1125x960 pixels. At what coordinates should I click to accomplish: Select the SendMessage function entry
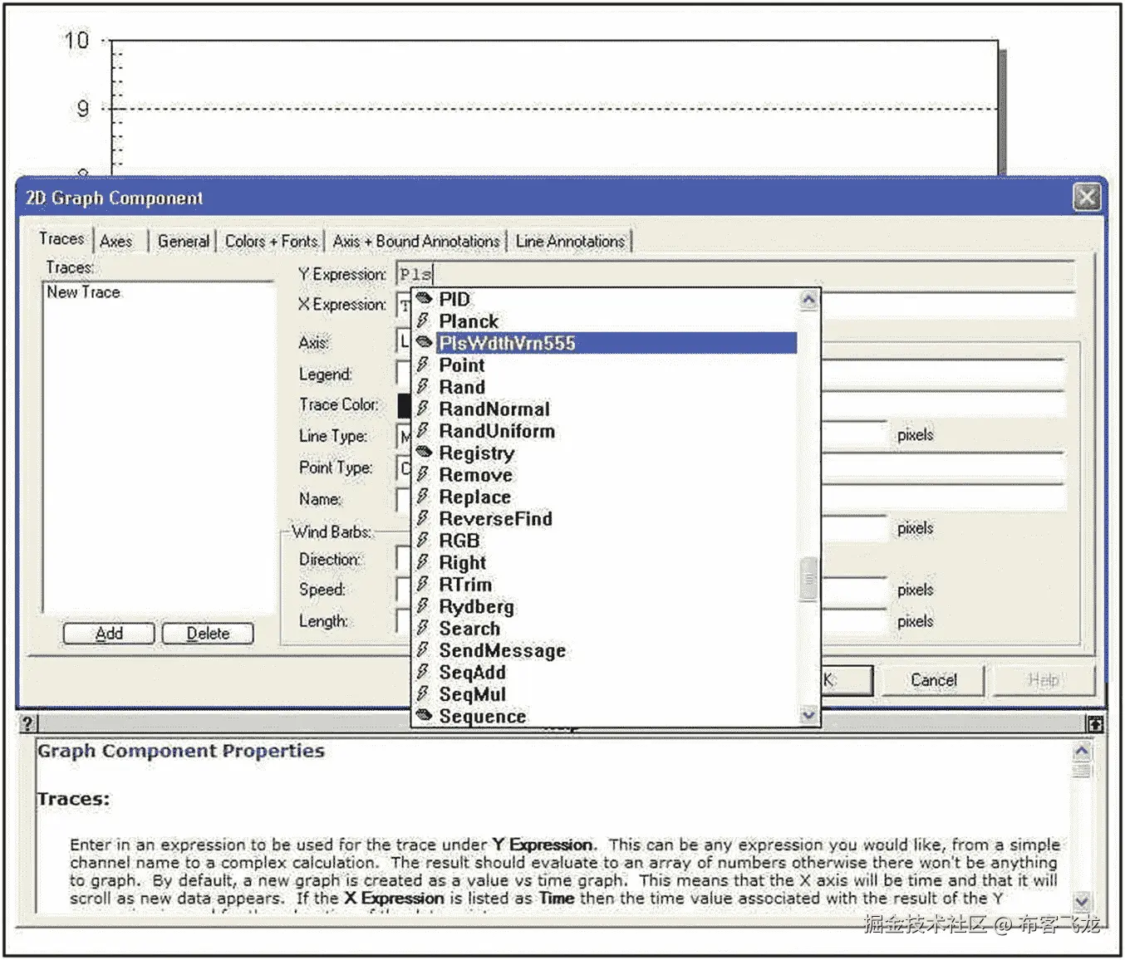tap(503, 650)
